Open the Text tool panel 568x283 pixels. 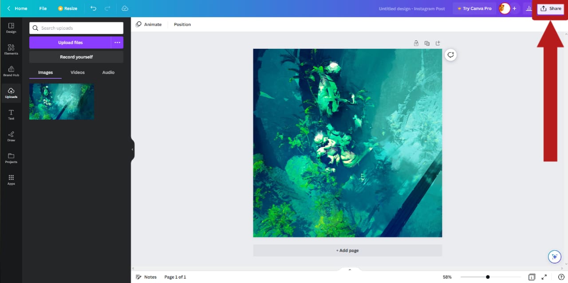[11, 115]
